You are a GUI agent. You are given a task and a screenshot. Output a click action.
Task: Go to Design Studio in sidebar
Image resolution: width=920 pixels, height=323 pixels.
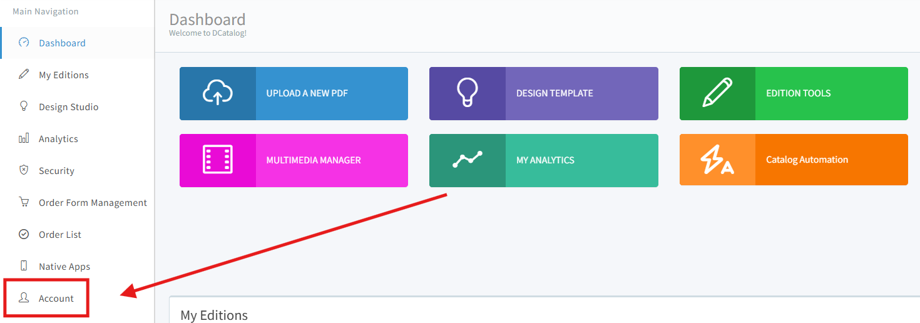point(68,107)
